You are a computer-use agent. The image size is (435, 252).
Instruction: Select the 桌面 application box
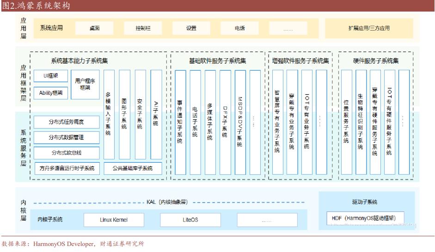pyautogui.click(x=94, y=28)
